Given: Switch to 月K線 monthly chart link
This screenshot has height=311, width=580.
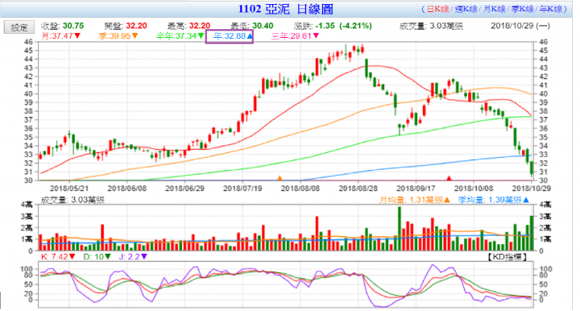Looking at the screenshot, I should 494,9.
